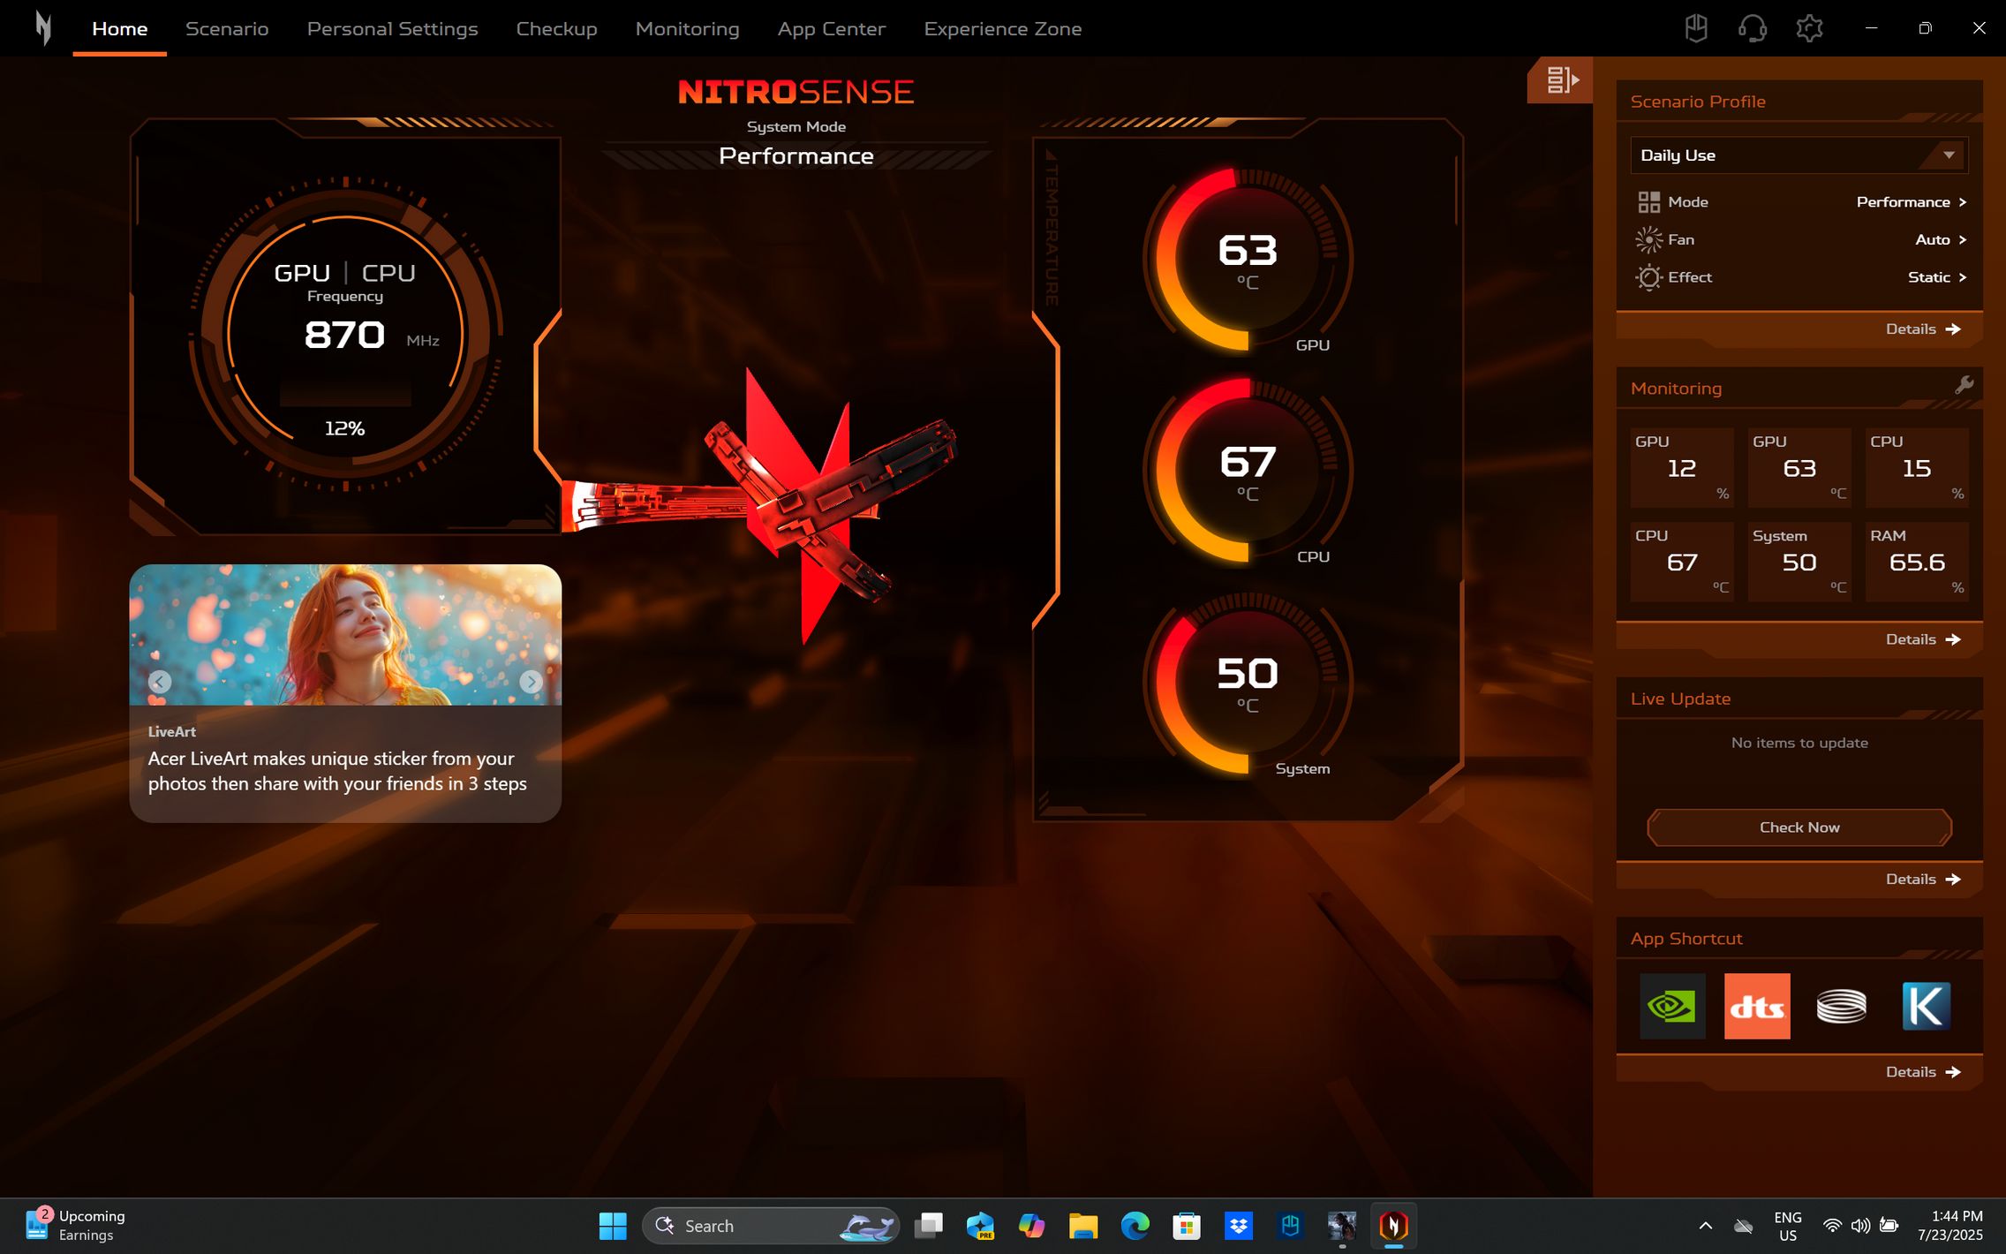Open Task View from taskbar
Viewport: 2006px width, 1254px height.
[x=928, y=1226]
